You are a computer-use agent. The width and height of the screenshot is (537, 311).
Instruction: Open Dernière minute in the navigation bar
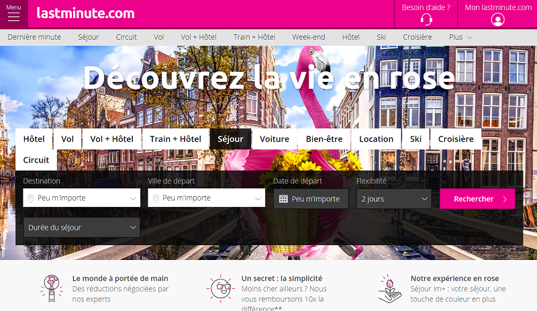pyautogui.click(x=34, y=37)
